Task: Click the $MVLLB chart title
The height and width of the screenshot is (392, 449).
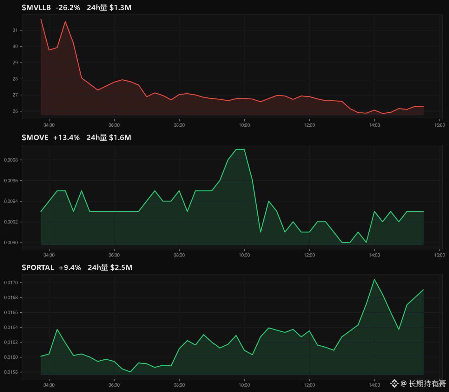Action: coord(36,8)
